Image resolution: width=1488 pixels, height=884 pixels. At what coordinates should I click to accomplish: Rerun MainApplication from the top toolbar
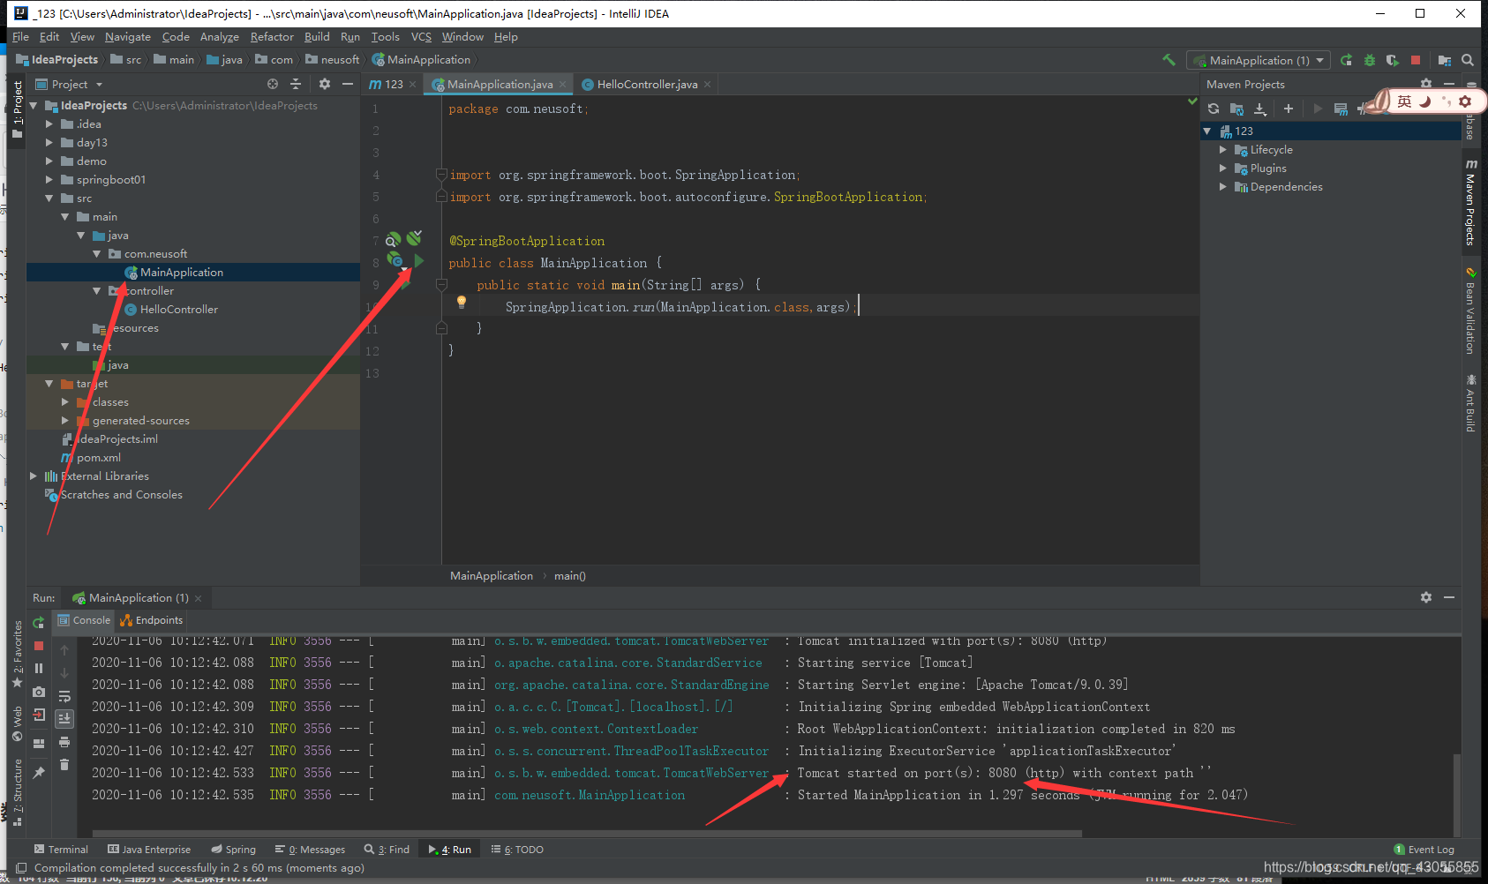pyautogui.click(x=1346, y=60)
